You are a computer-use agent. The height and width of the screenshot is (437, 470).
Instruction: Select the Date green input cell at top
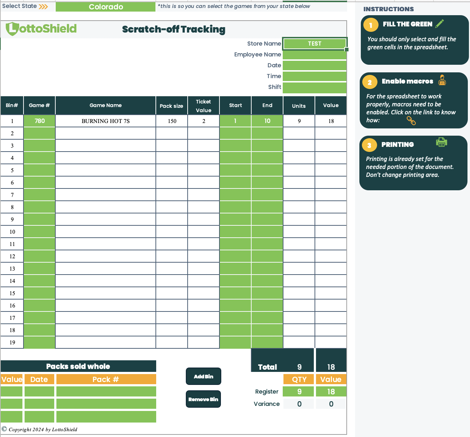coord(315,65)
